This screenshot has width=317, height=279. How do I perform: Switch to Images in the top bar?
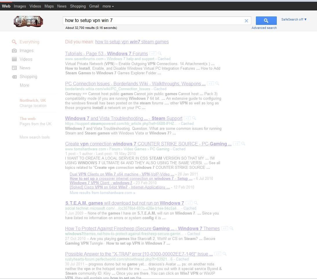point(20,6)
